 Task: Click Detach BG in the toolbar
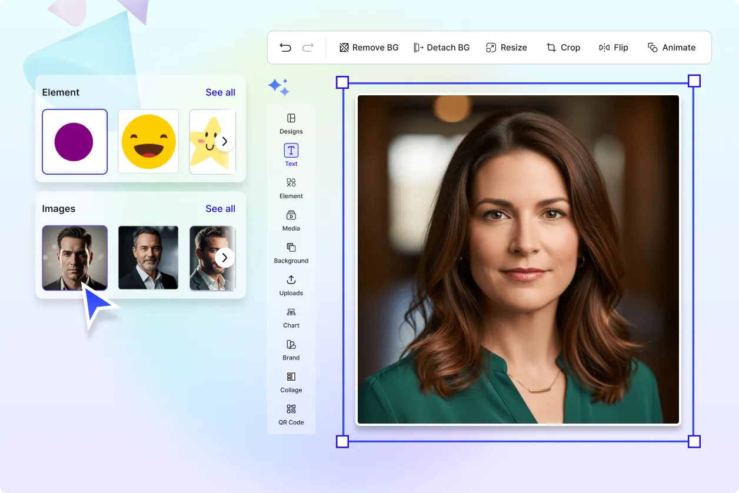click(x=441, y=47)
